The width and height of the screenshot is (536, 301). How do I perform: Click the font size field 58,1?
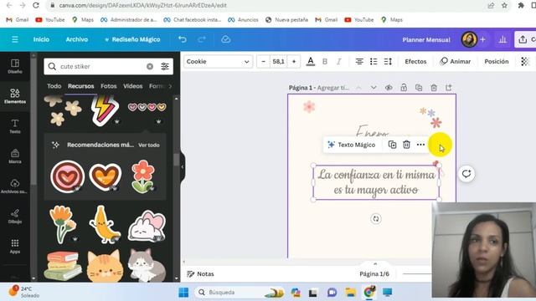pos(279,61)
